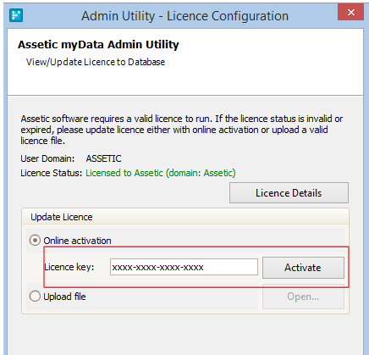Image resolution: width=369 pixels, height=355 pixels.
Task: Click the Admin Utility - Licence Configuration title bar
Action: pos(184,16)
